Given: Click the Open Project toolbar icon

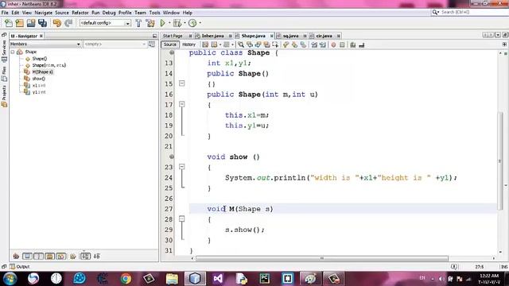Looking at the screenshot, I should coord(31,23).
